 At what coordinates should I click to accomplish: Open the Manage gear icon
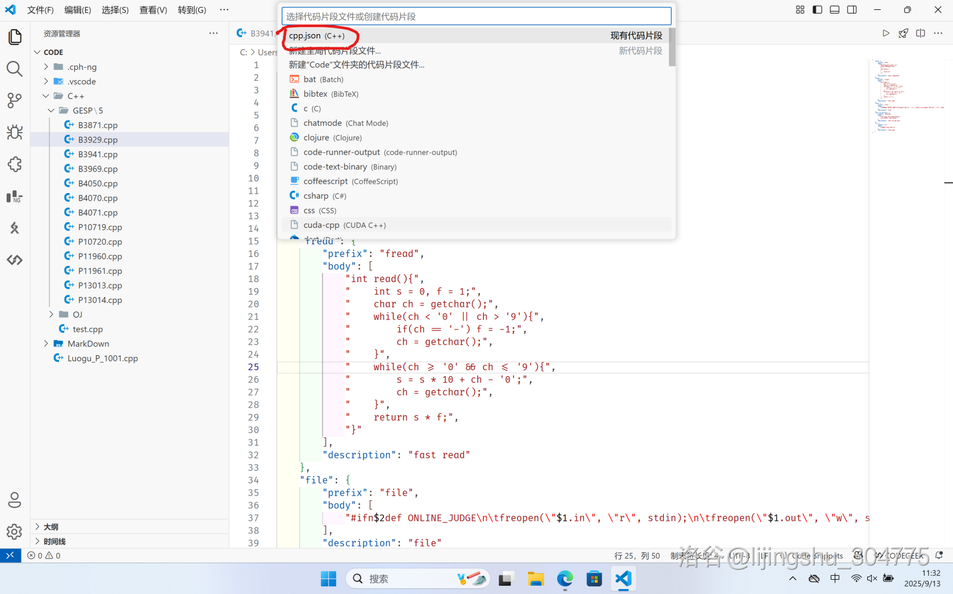tap(15, 532)
